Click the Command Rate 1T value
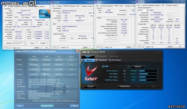The height and width of the screenshot is (109, 187). 124,35
